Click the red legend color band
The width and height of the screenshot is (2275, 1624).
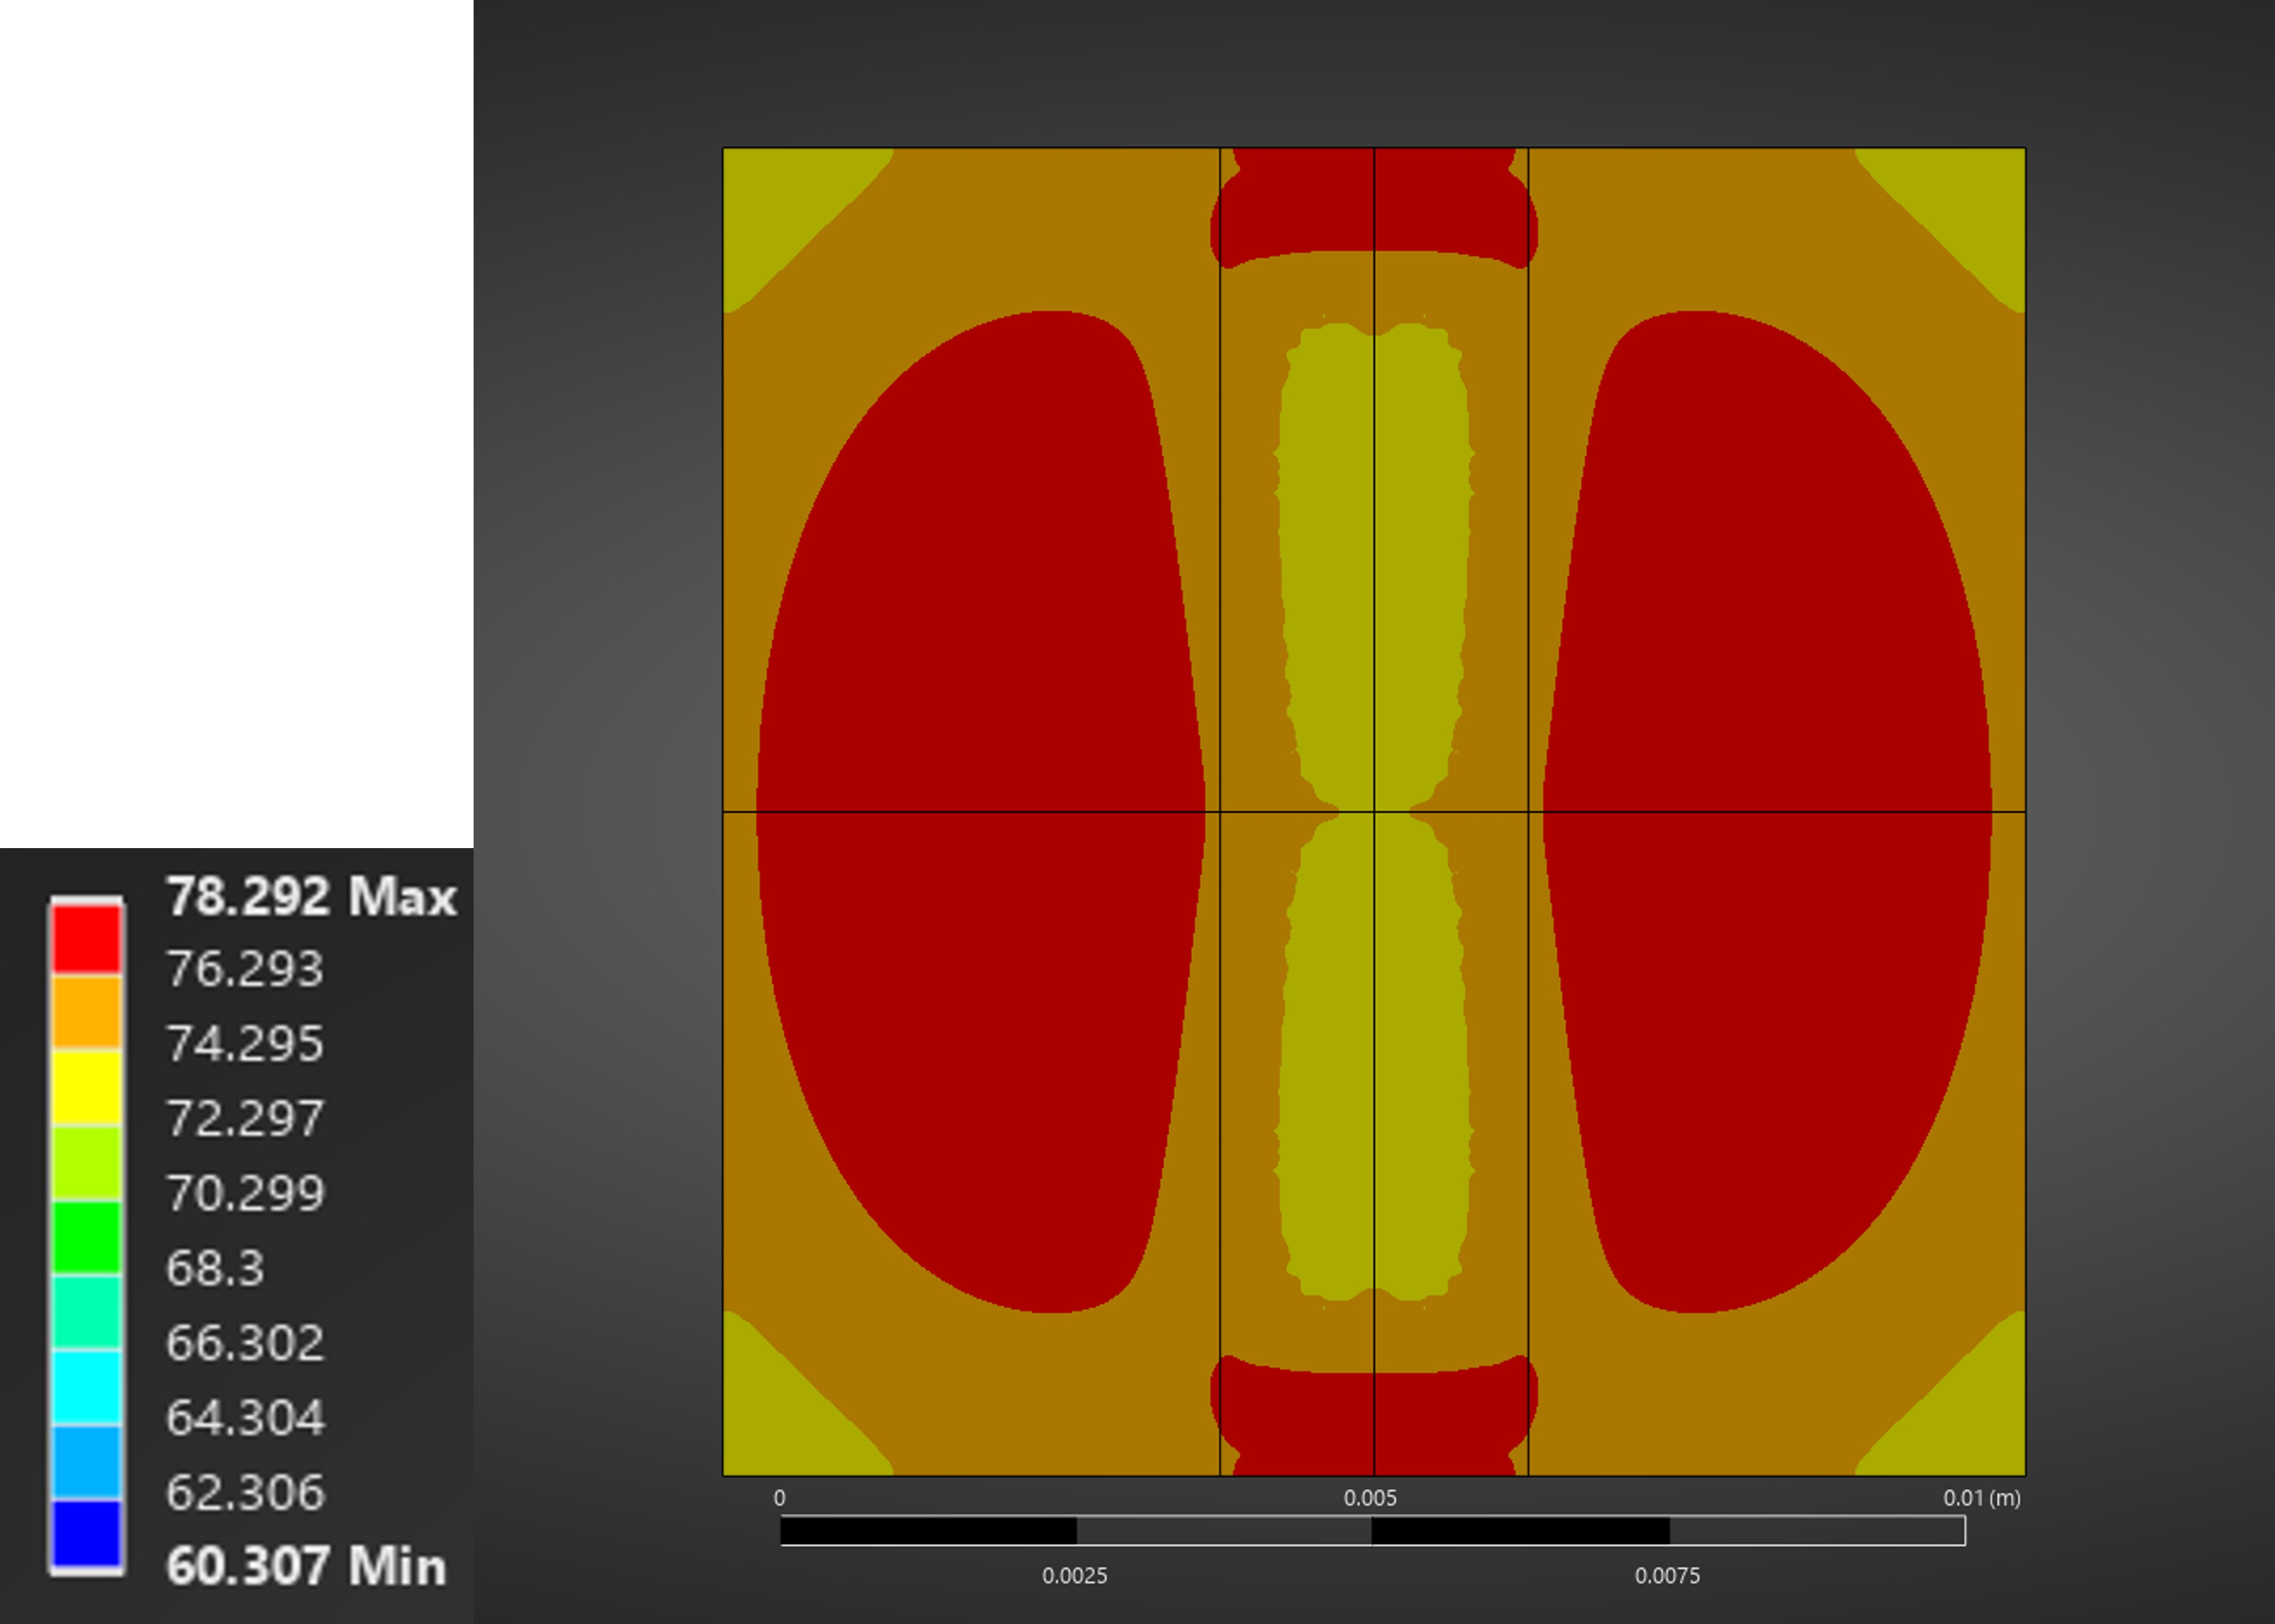[87, 938]
